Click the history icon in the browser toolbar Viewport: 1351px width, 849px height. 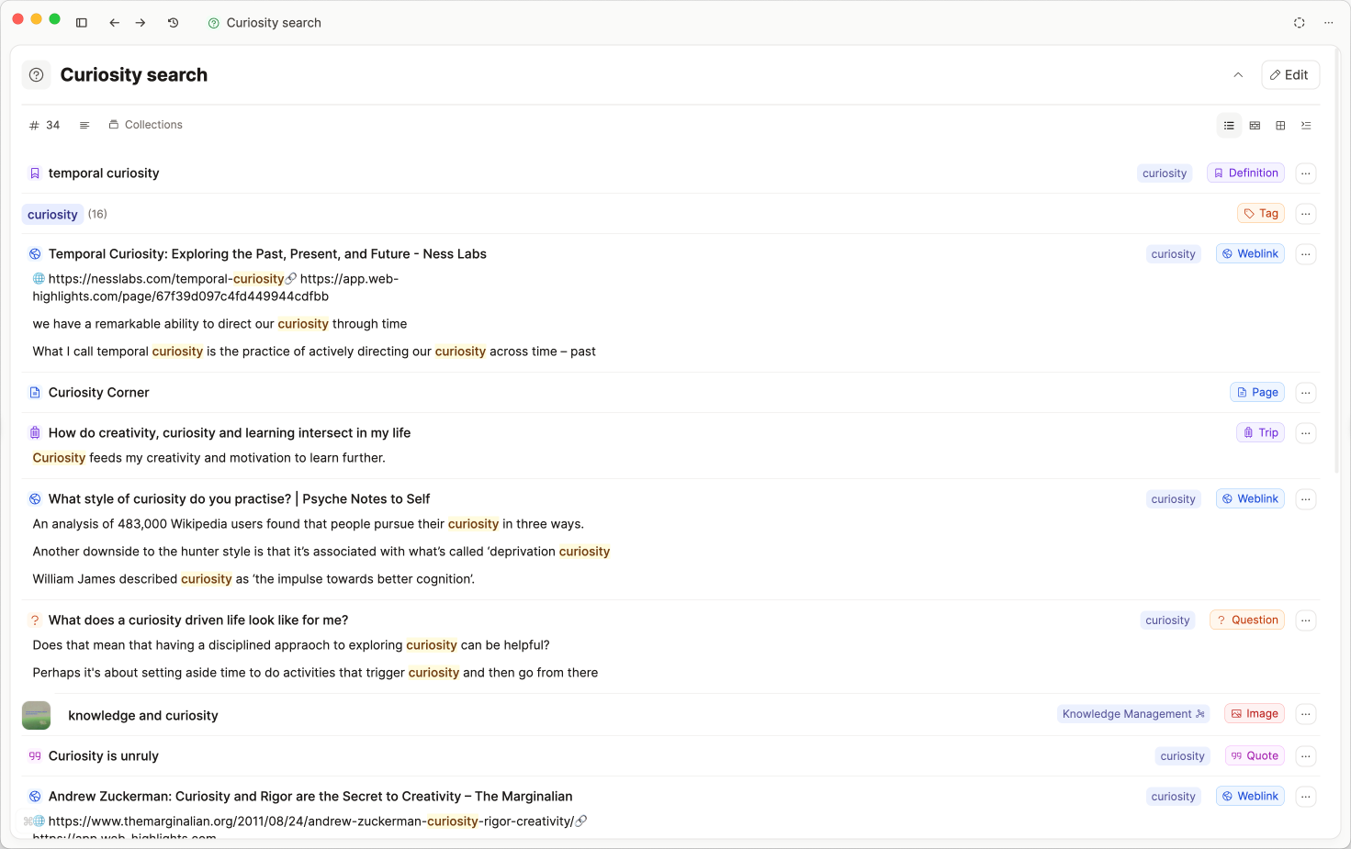[x=173, y=22]
